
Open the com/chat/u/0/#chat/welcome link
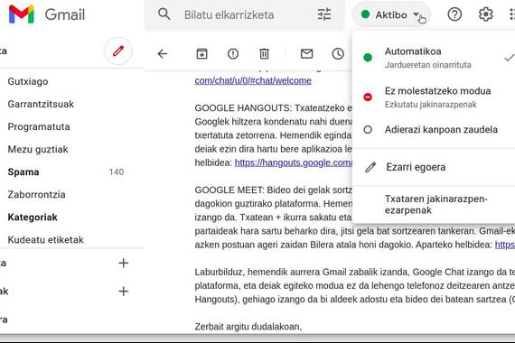pyautogui.click(x=253, y=80)
